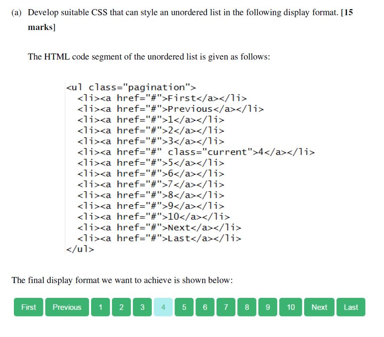Select page 10 button
This screenshot has width=384, height=337.
[290, 307]
